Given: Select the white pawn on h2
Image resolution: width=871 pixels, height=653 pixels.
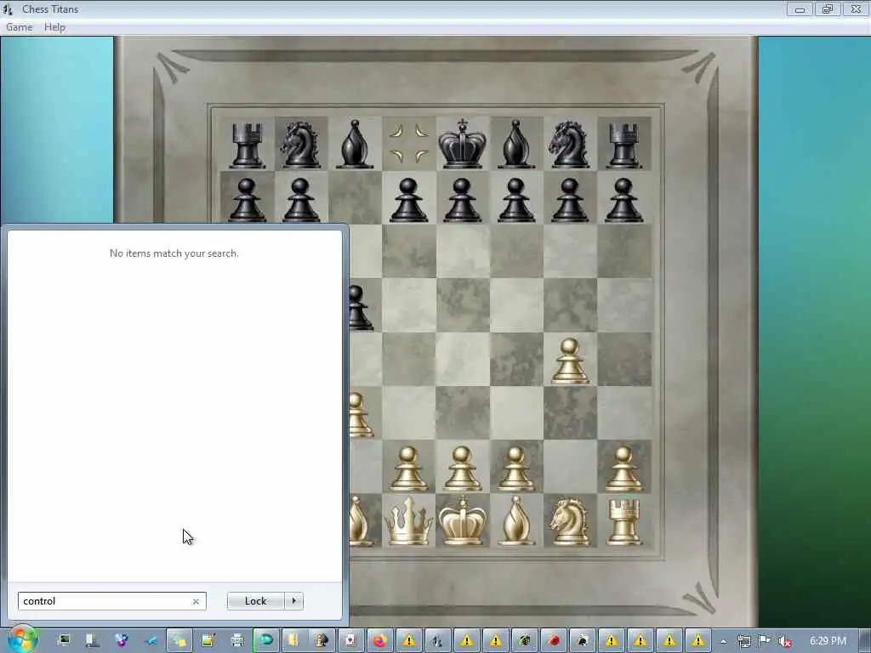Looking at the screenshot, I should [x=623, y=469].
